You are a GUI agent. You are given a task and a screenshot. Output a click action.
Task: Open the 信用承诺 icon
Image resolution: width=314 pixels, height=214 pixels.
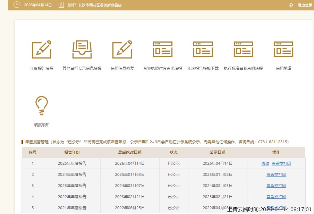pyautogui.click(x=283, y=49)
